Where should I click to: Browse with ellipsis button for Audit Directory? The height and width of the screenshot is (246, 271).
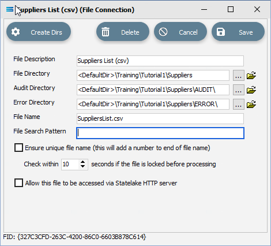(239, 90)
